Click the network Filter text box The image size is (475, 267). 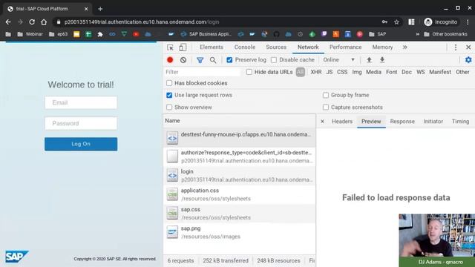tap(203, 72)
